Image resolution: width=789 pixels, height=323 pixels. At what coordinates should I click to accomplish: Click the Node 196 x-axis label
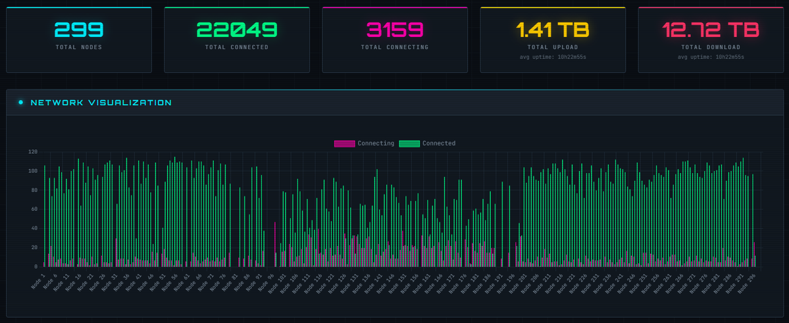505,282
